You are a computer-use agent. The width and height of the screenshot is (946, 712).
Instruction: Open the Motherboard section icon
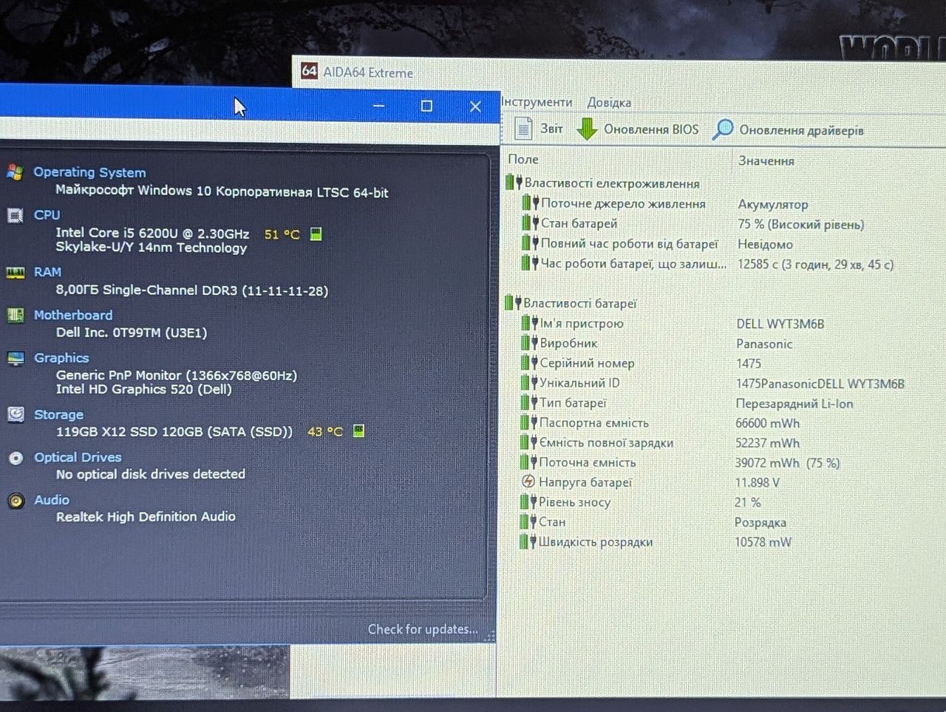(x=15, y=315)
